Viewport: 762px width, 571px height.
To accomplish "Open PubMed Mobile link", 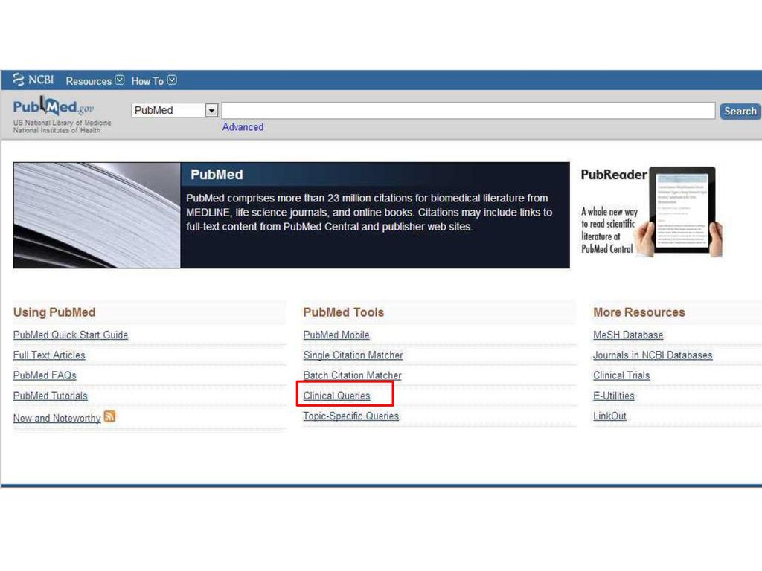I will pos(336,335).
